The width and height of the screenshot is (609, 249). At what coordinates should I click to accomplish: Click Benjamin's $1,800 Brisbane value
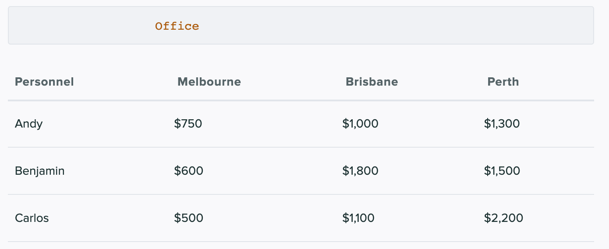coord(360,171)
